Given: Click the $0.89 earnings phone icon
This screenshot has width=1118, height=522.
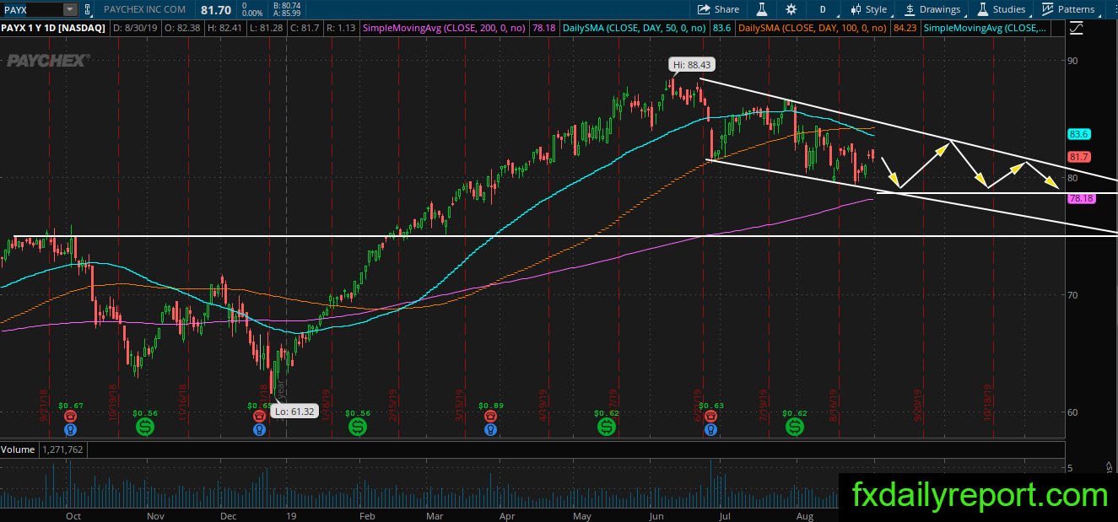Looking at the screenshot, I should click(490, 417).
